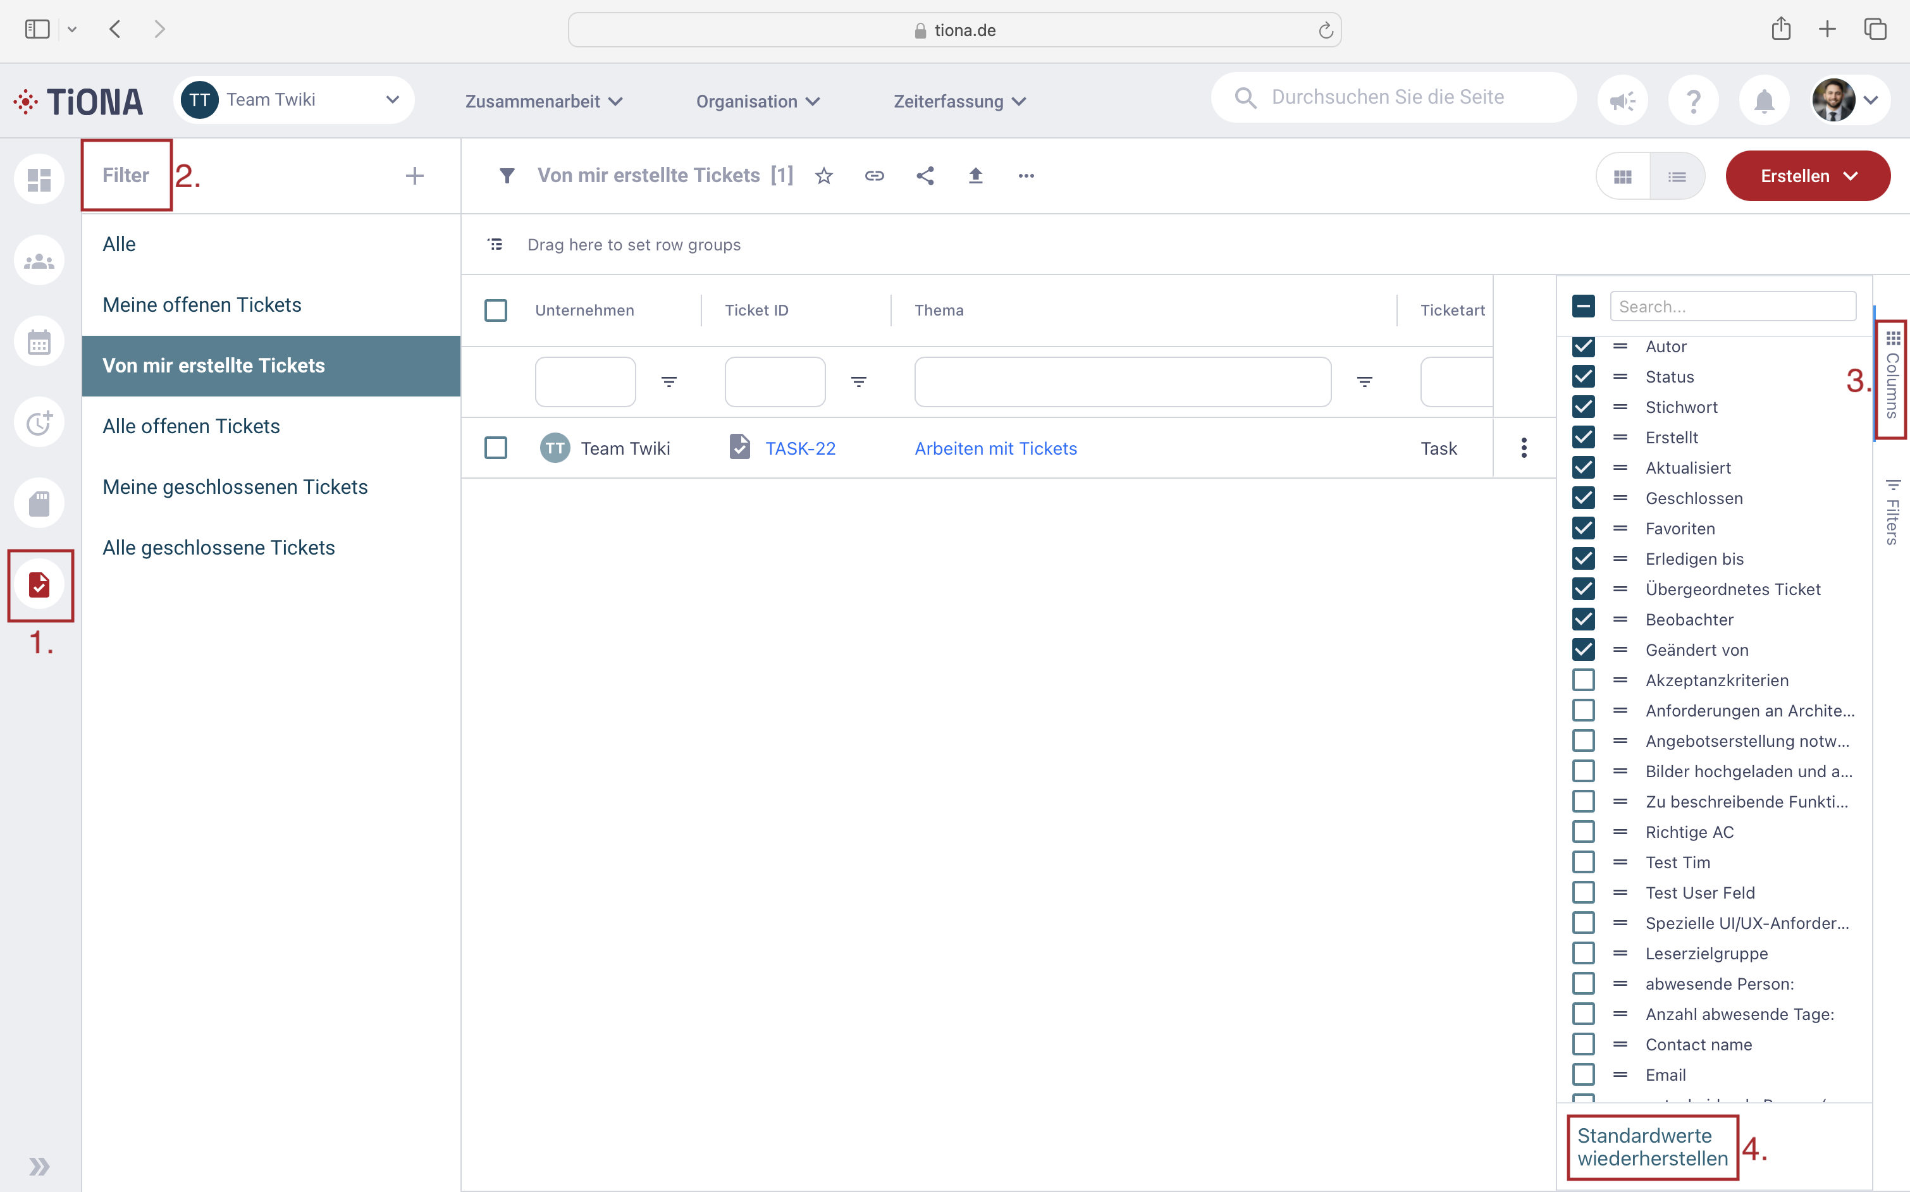Select Von mir erstellte Tickets filter
The image size is (1910, 1192).
click(x=271, y=366)
